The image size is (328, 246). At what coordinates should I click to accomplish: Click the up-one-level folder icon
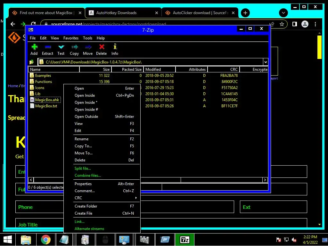click(32, 62)
